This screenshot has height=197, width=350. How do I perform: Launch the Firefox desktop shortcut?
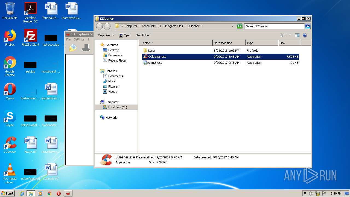(x=10, y=38)
